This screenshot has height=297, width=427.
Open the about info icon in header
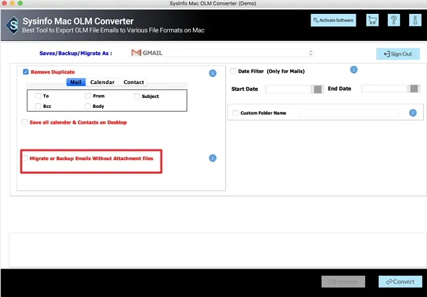[x=415, y=20]
